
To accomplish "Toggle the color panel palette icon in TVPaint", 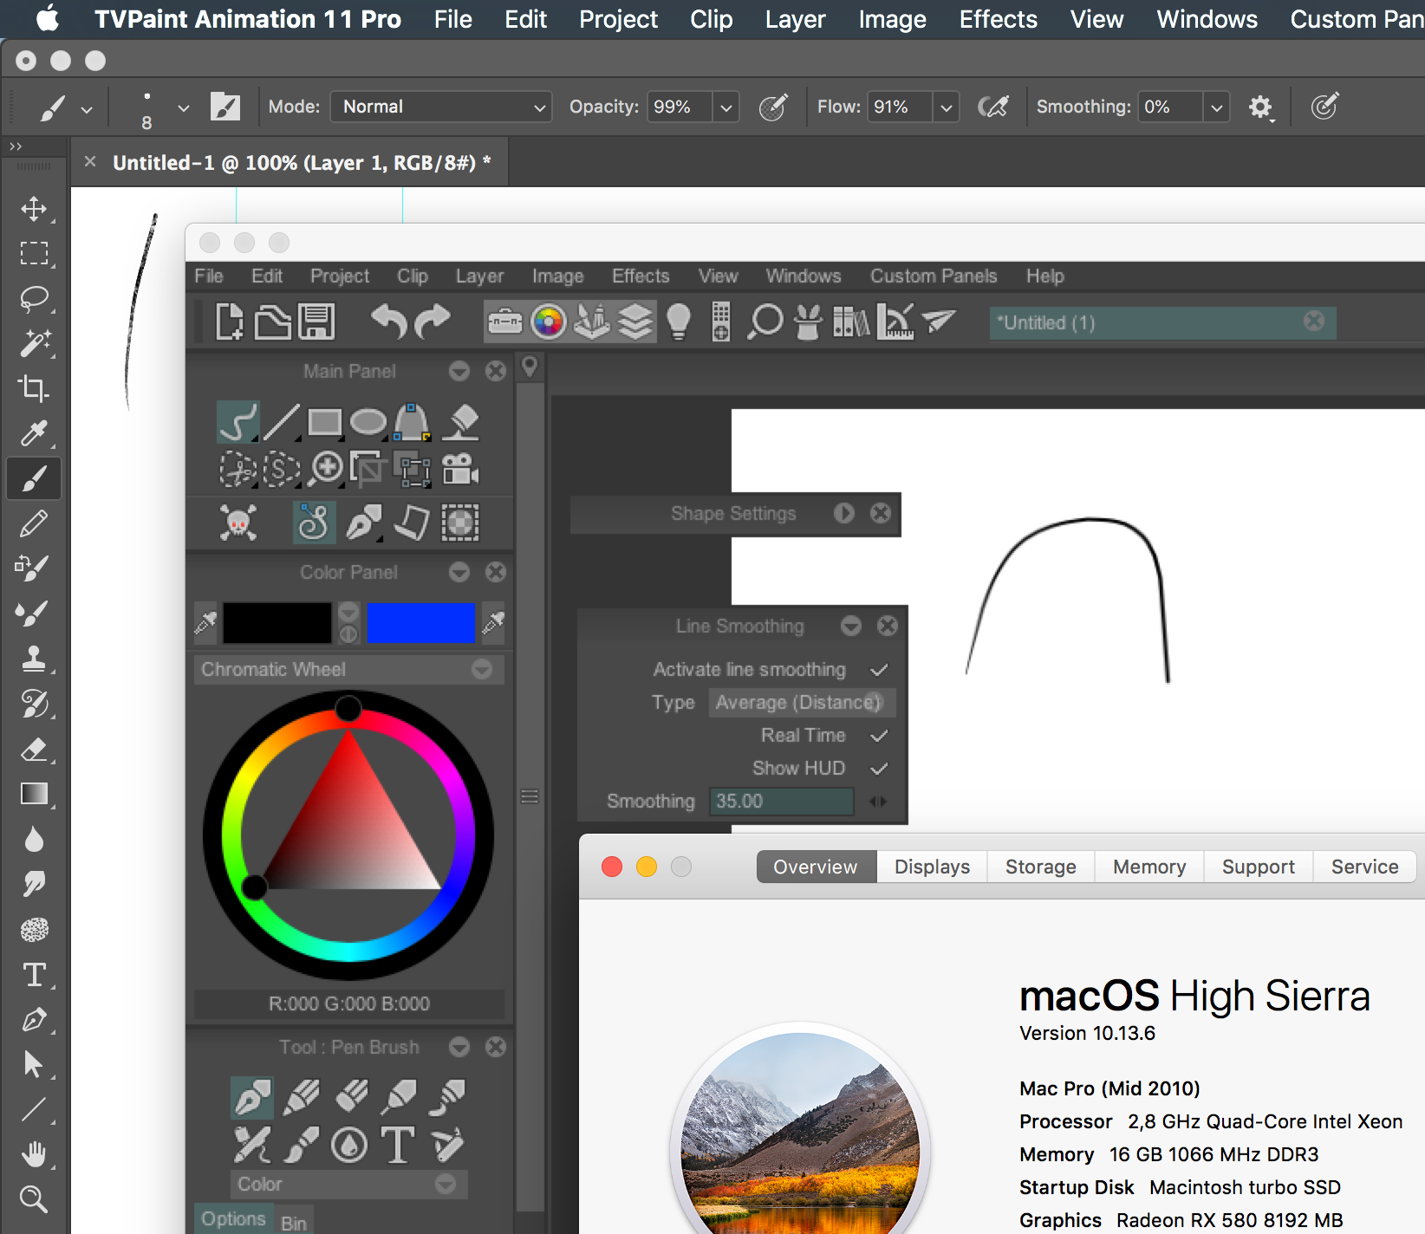I will click(x=548, y=321).
